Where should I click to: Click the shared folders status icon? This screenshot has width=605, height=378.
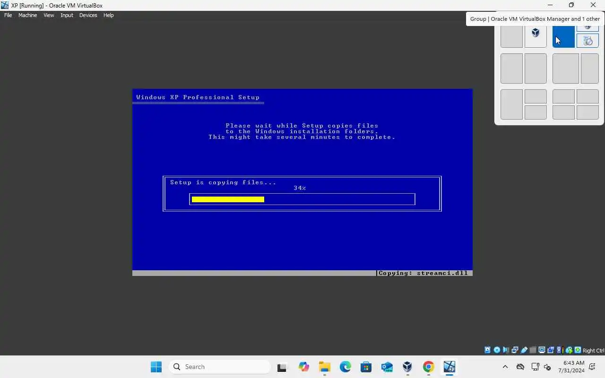[x=533, y=350]
